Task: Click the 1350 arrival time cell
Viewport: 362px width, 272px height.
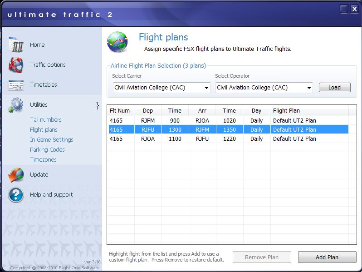Action: 230,130
